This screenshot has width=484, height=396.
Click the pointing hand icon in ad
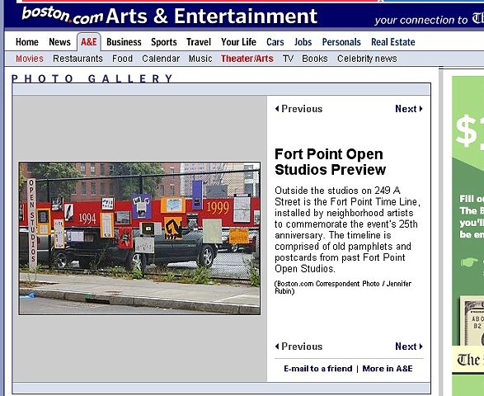pyautogui.click(x=469, y=262)
